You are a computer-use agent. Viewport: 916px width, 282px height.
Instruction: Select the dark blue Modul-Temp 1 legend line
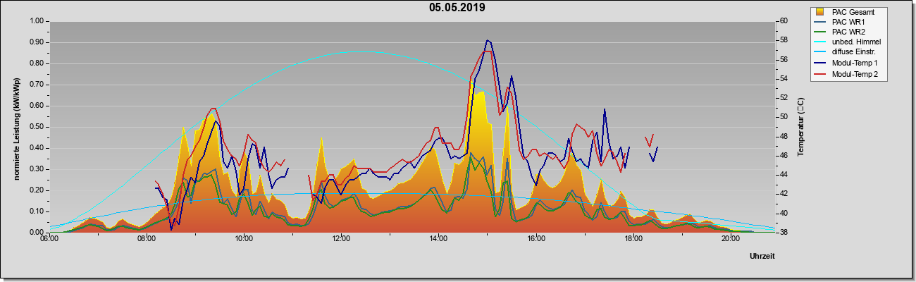[x=820, y=63]
